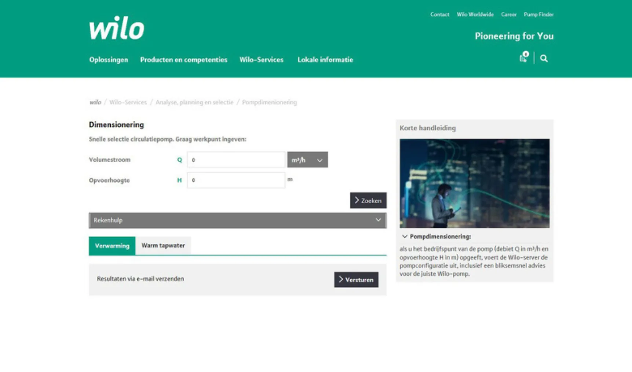Click the arrow icon inside the Versturen button
Viewport: 632px width, 372px height.
(341, 279)
